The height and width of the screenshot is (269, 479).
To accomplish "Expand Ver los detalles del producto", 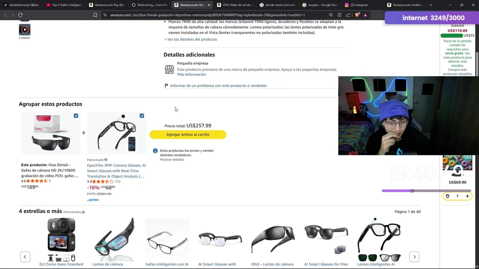I will [x=191, y=39].
